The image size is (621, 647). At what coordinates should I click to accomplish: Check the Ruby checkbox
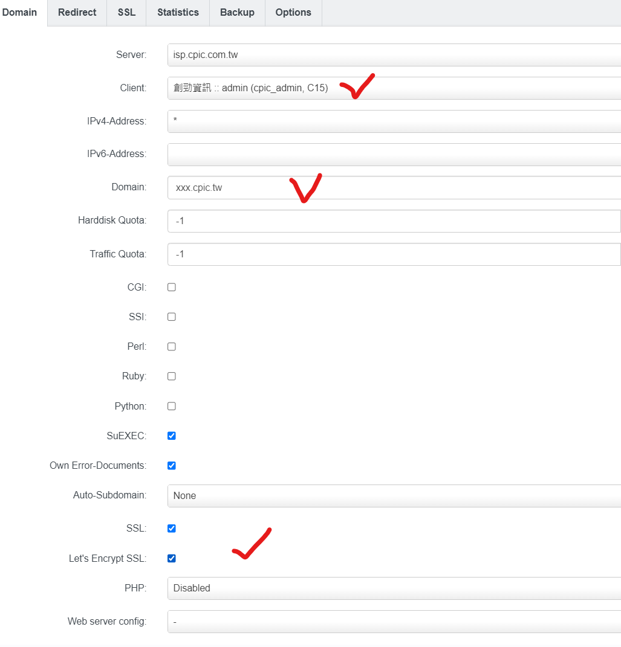(172, 376)
